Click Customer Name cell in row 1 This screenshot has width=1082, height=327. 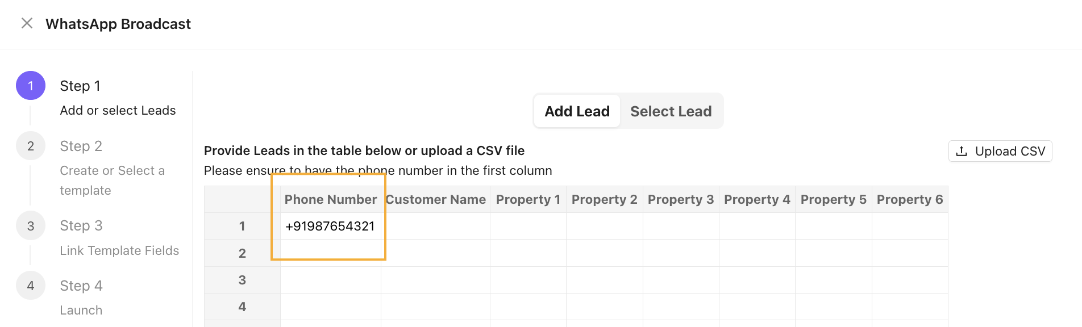coord(435,226)
